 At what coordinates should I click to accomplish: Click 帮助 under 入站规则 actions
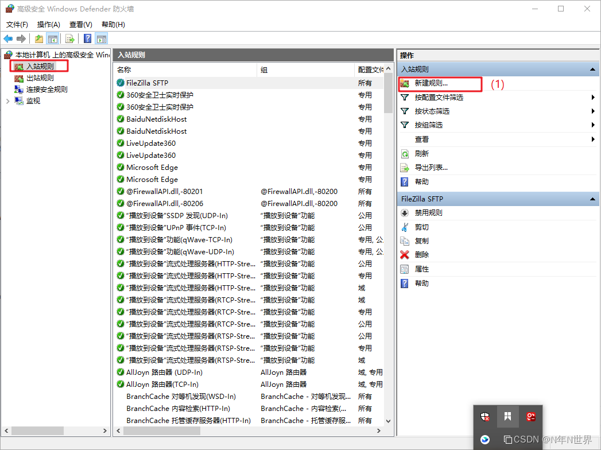coord(422,182)
